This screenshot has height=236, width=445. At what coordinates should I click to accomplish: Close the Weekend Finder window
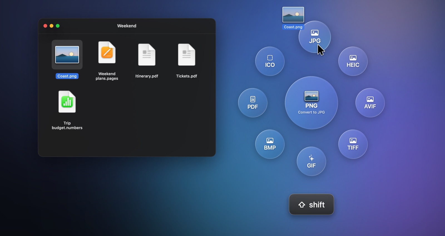coord(45,26)
